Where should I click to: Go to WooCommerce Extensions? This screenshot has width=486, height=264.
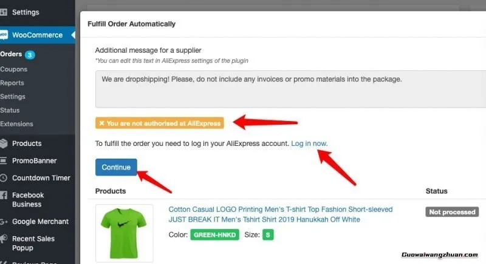pyautogui.click(x=17, y=124)
